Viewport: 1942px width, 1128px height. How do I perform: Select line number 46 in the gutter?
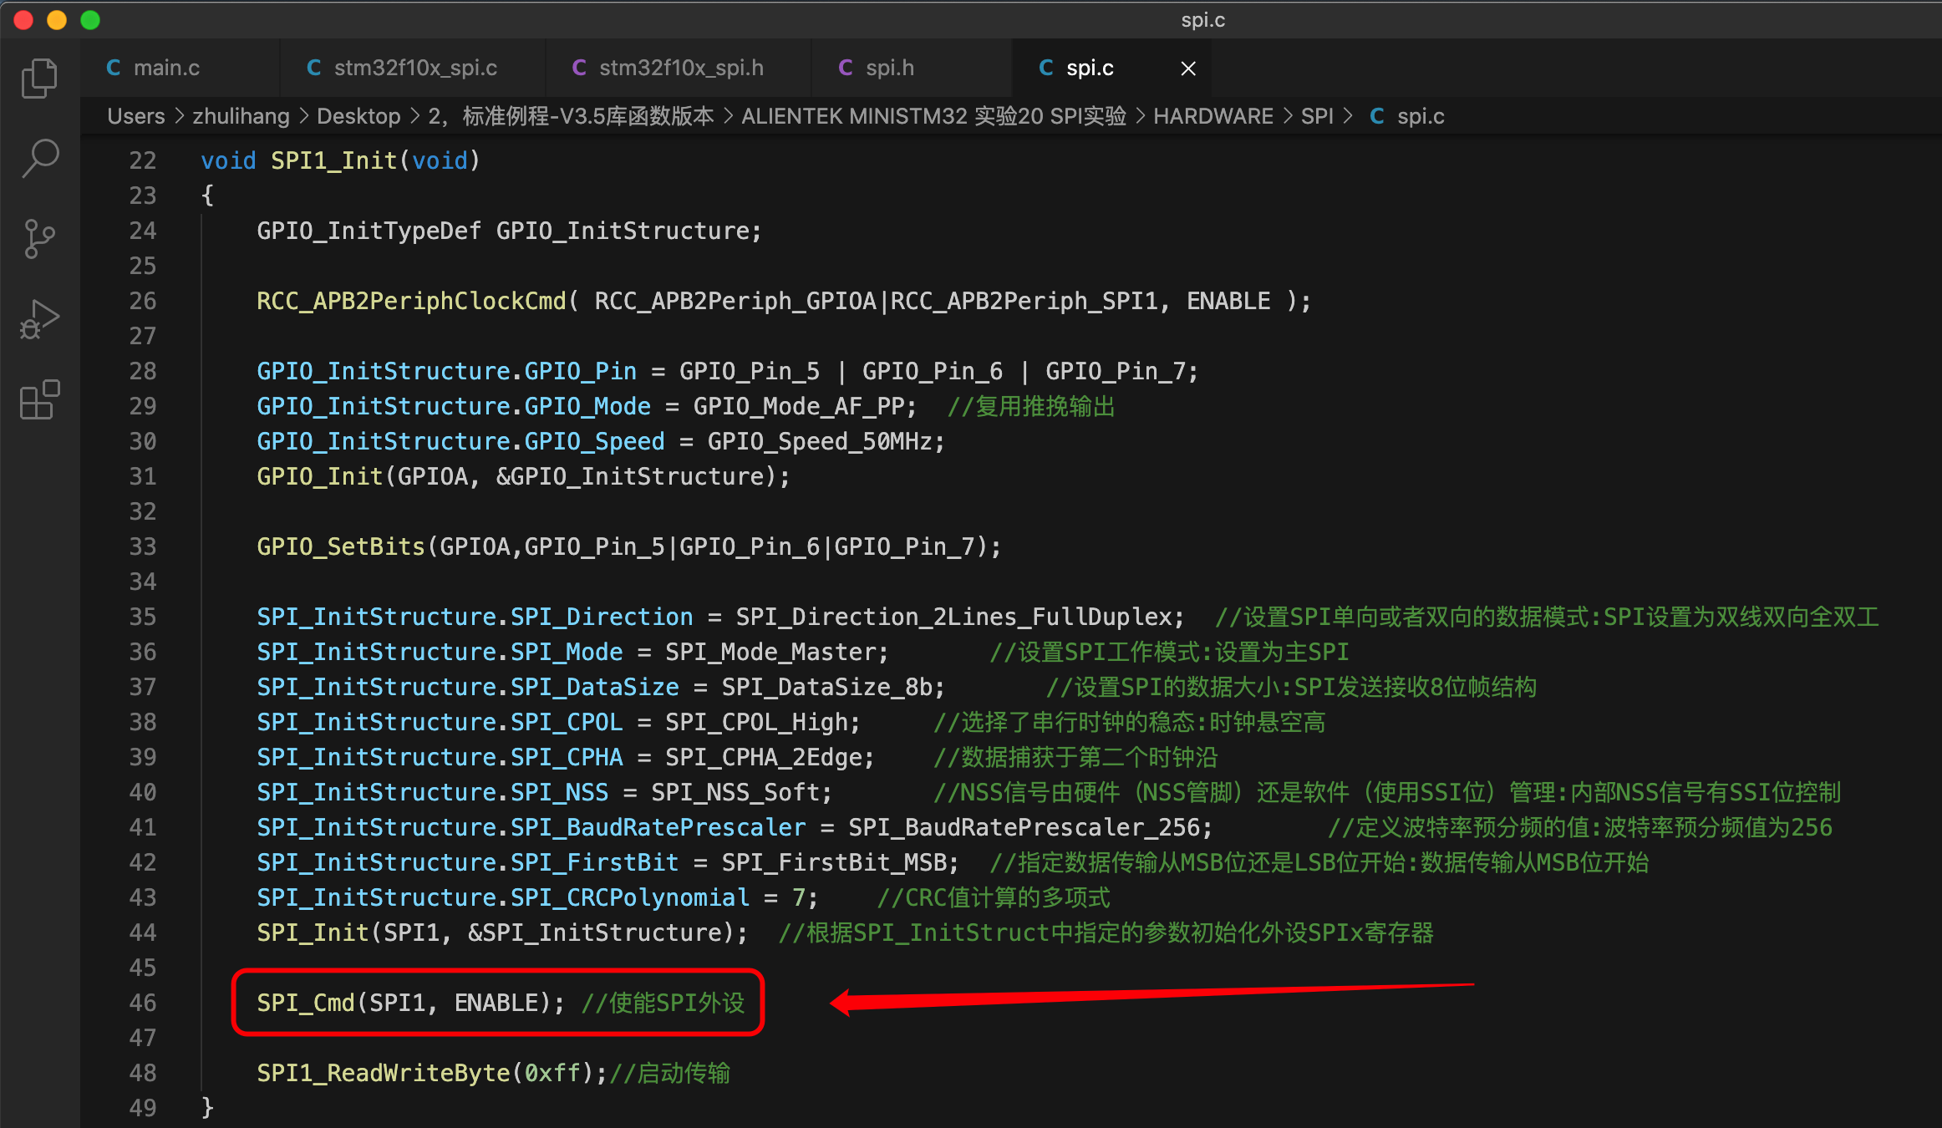click(x=142, y=1003)
